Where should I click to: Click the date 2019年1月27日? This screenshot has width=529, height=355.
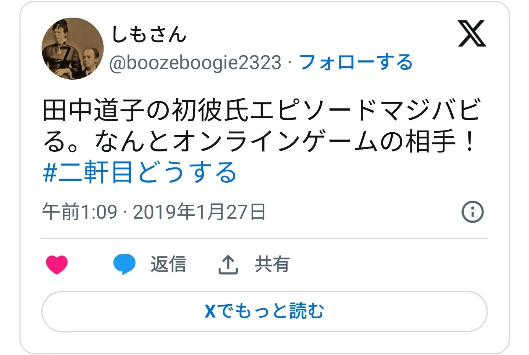(199, 212)
